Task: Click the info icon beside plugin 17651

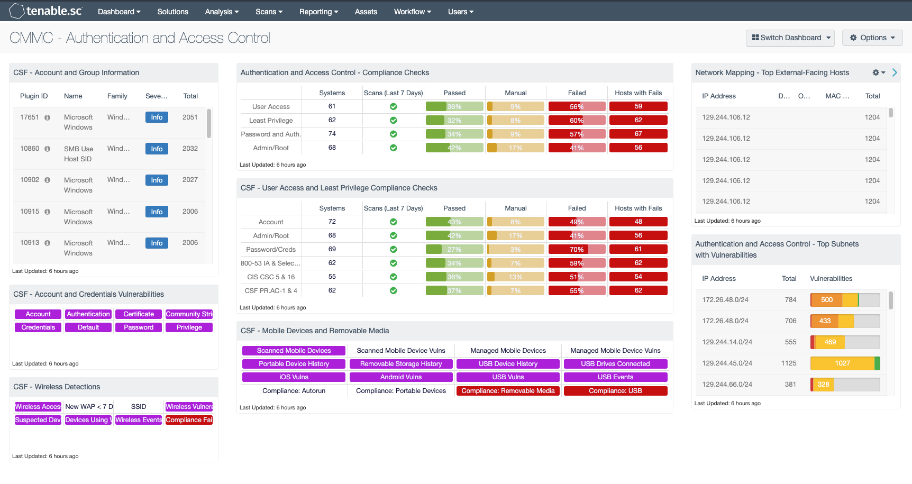Action: [x=47, y=117]
